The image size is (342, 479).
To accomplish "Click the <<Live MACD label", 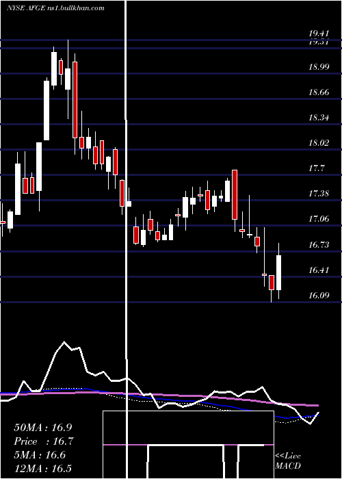I will (x=288, y=461).
